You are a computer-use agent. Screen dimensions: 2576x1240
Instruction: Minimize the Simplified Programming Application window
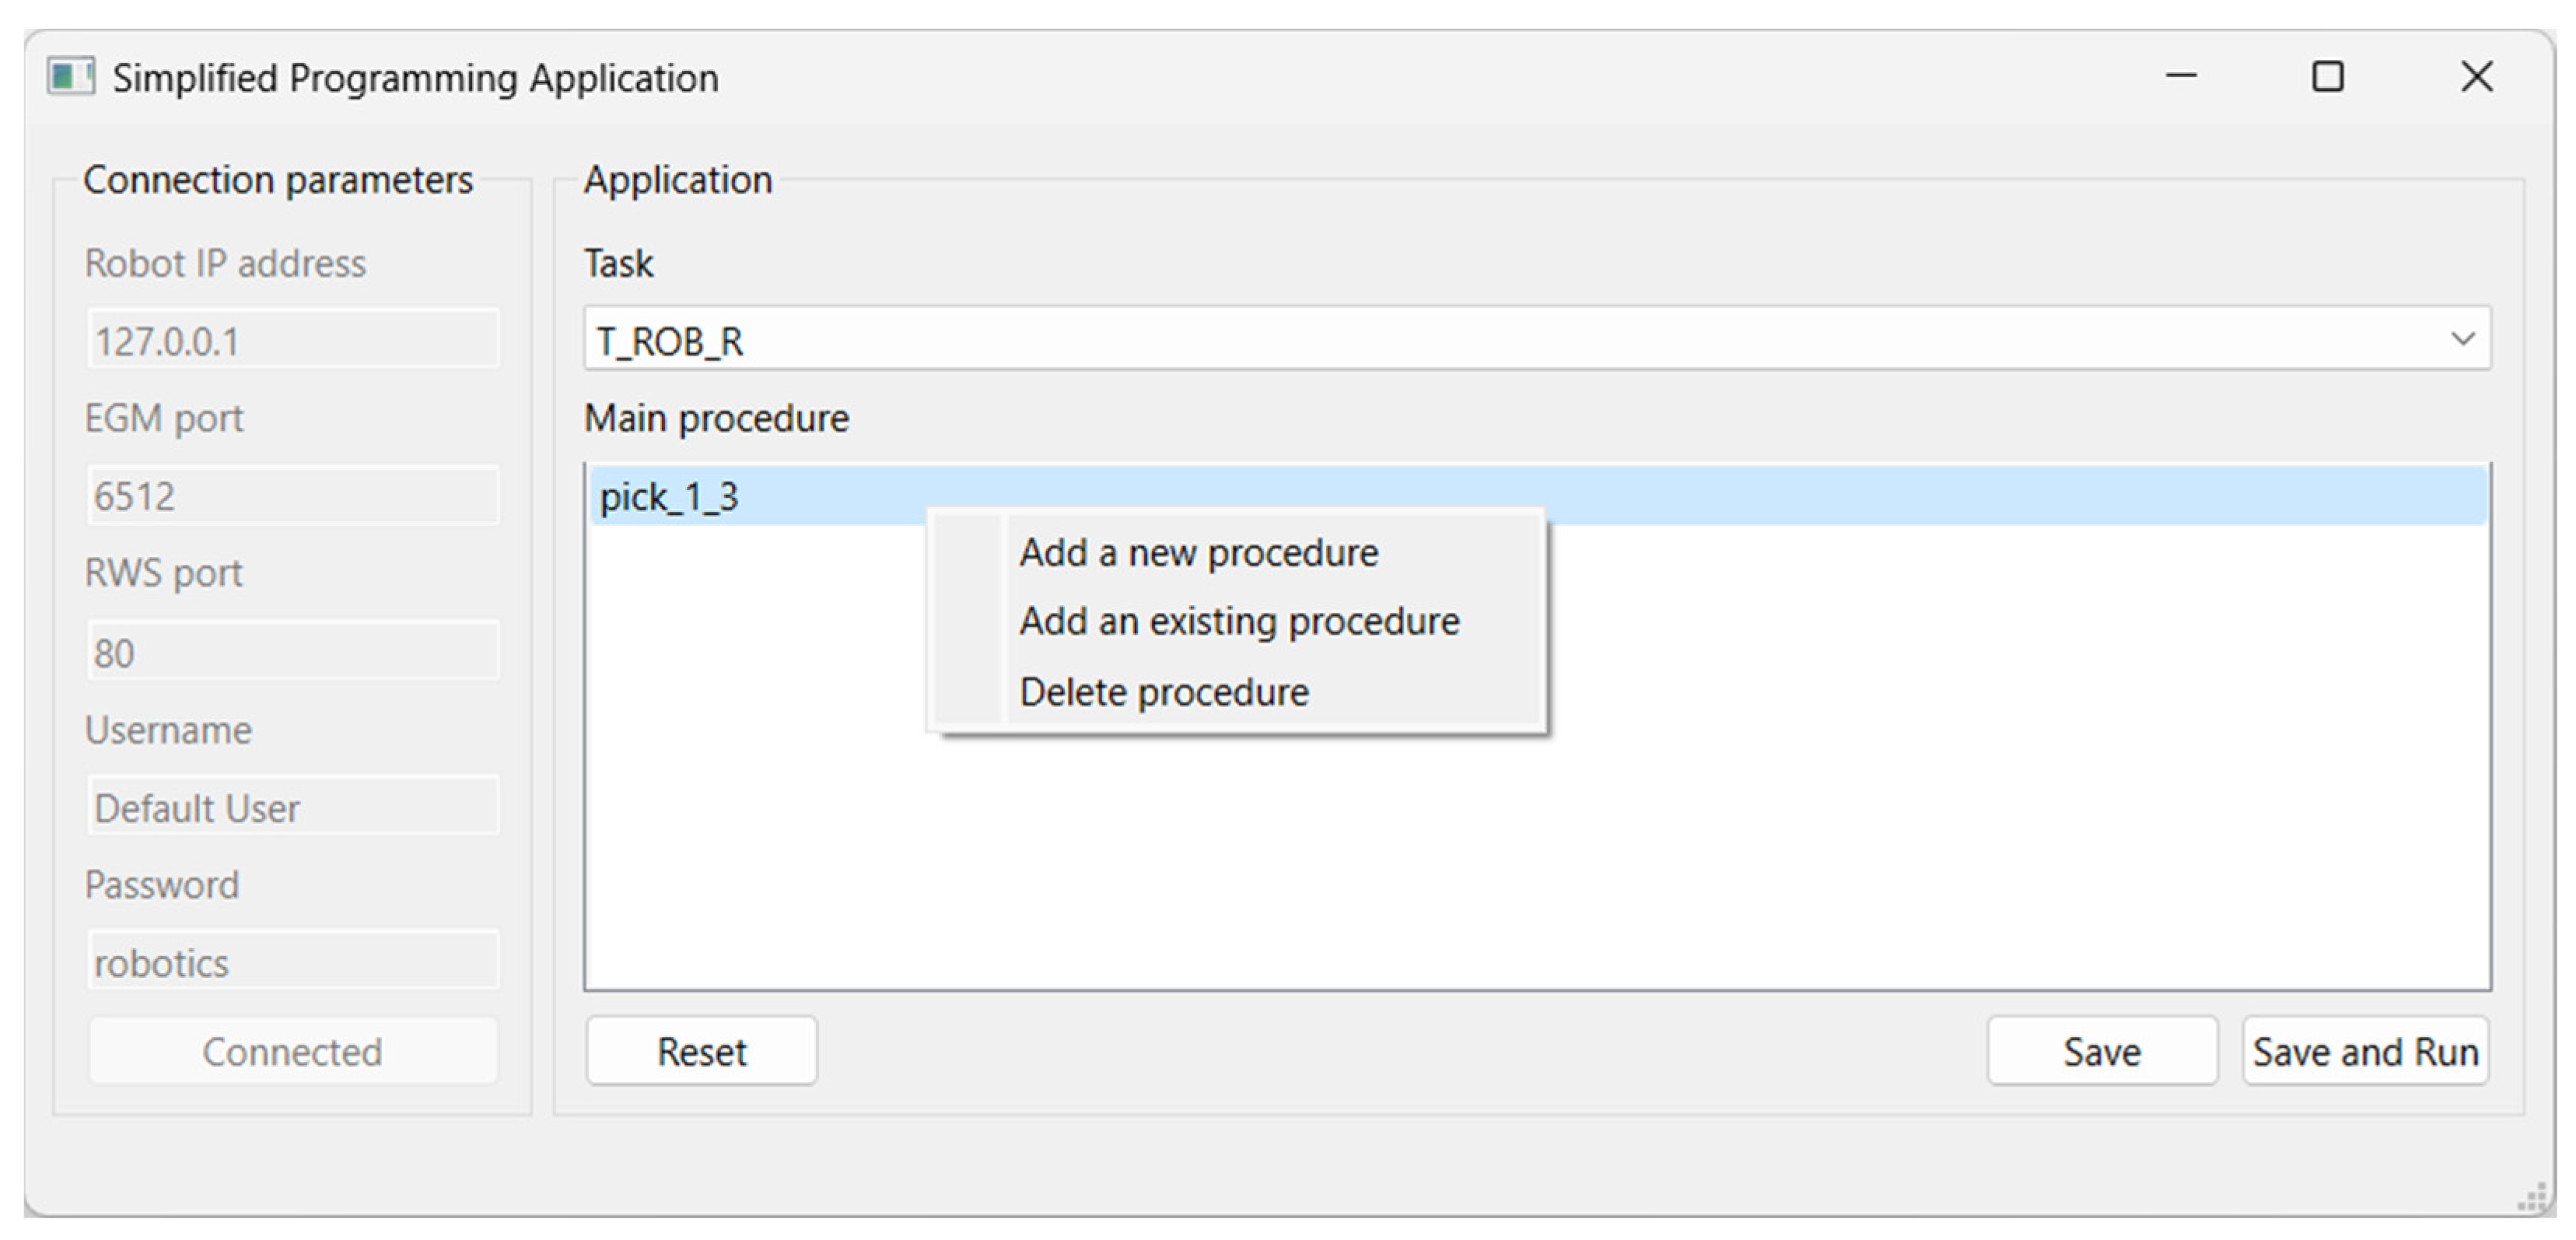click(x=2180, y=77)
